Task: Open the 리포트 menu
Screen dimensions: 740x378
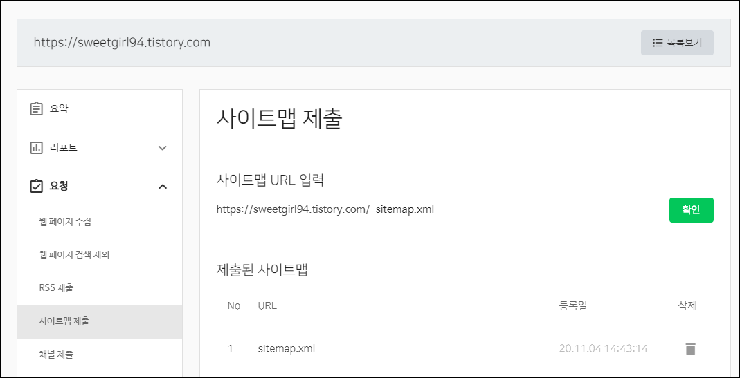Action: click(99, 147)
